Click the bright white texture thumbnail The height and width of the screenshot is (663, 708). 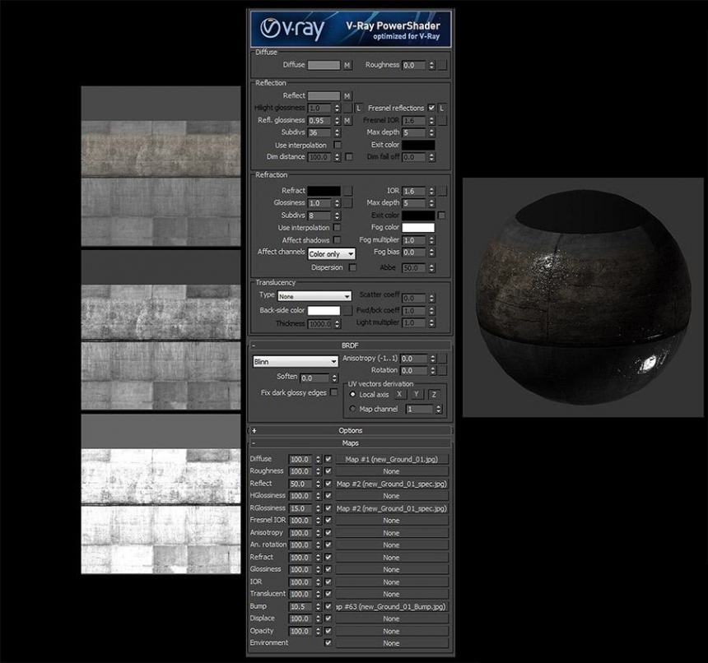[161, 494]
